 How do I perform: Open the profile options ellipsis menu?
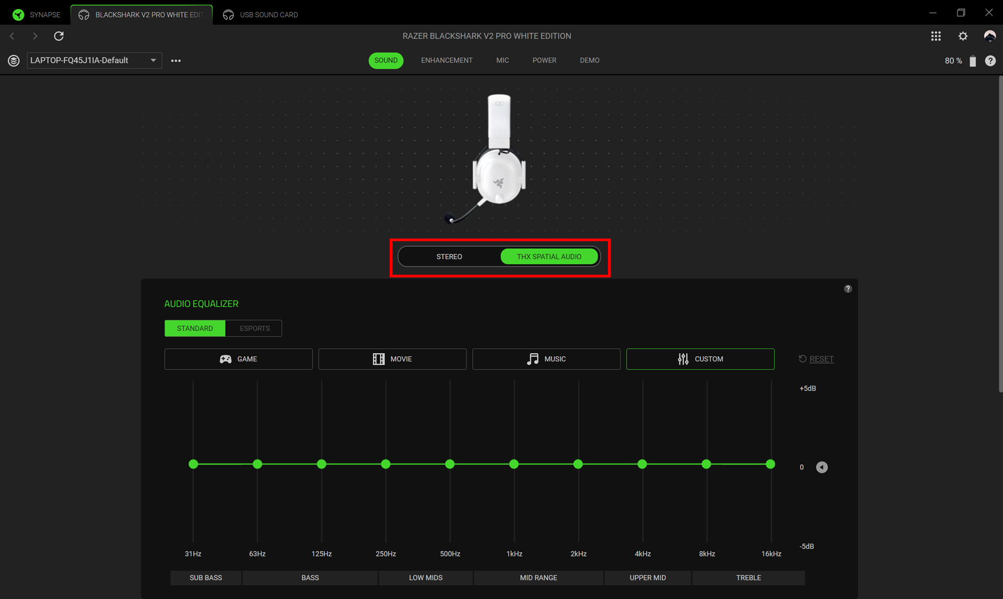click(176, 60)
